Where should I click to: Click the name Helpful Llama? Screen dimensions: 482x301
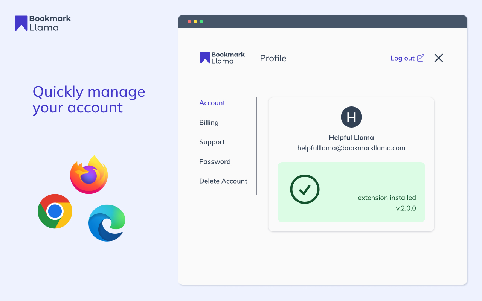[351, 137]
